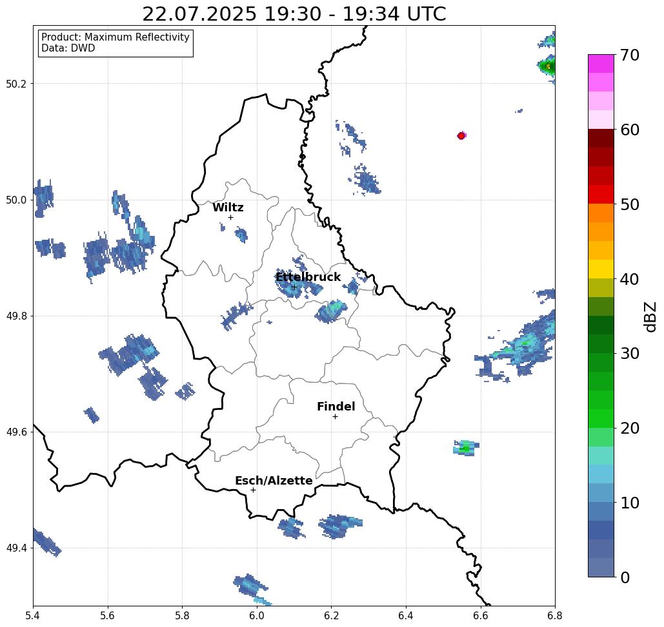The height and width of the screenshot is (627, 664).
Task: Click the colorbar tick label 30
Action: (629, 354)
